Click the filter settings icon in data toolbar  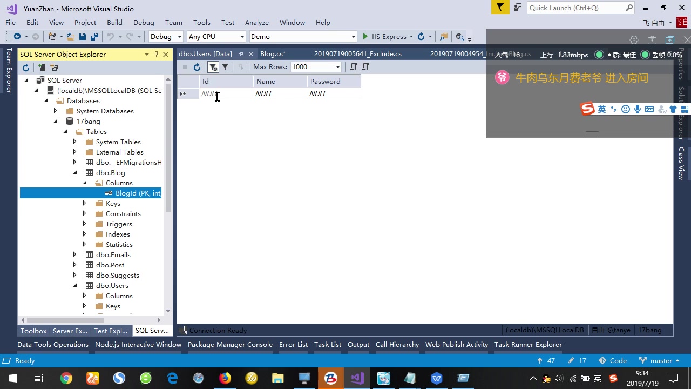(x=213, y=67)
